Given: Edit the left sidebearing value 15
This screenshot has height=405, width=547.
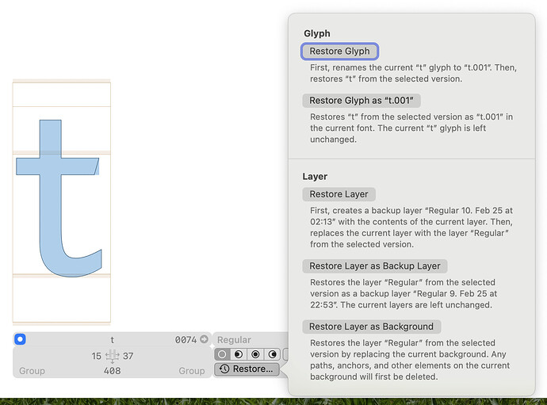Looking at the screenshot, I should [96, 356].
